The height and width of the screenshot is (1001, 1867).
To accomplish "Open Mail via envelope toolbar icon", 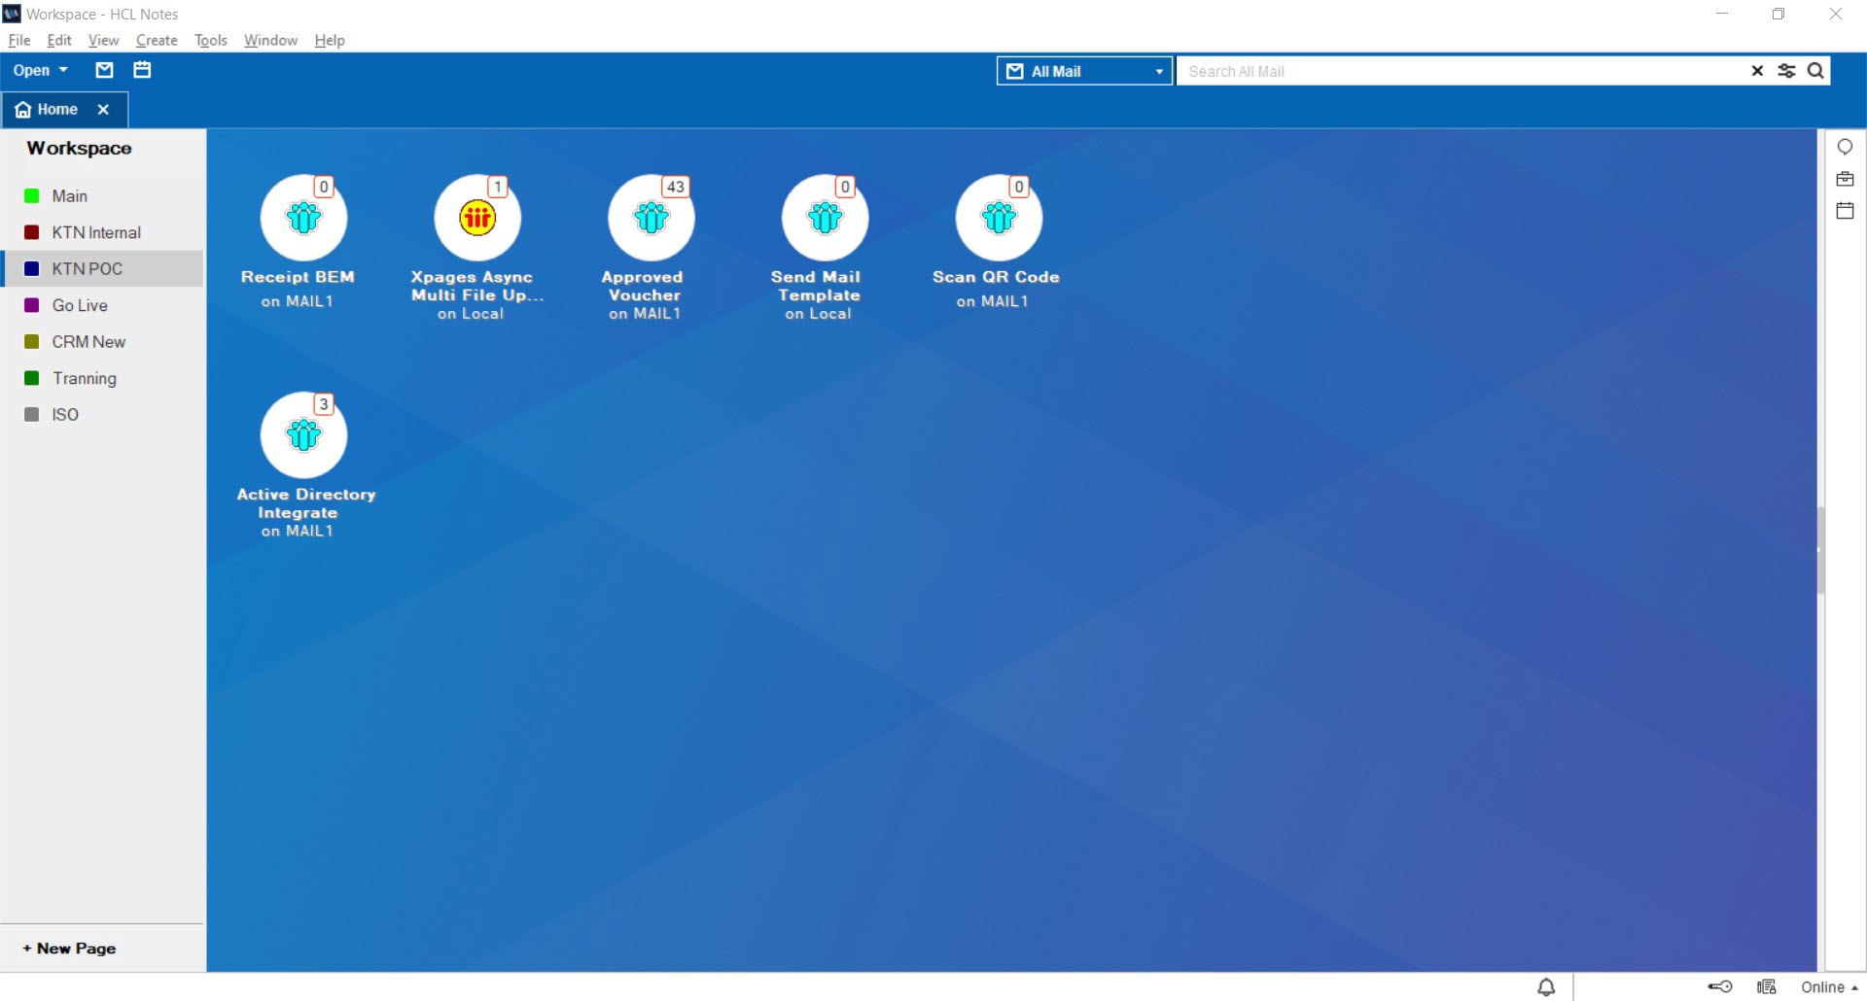I will [104, 70].
